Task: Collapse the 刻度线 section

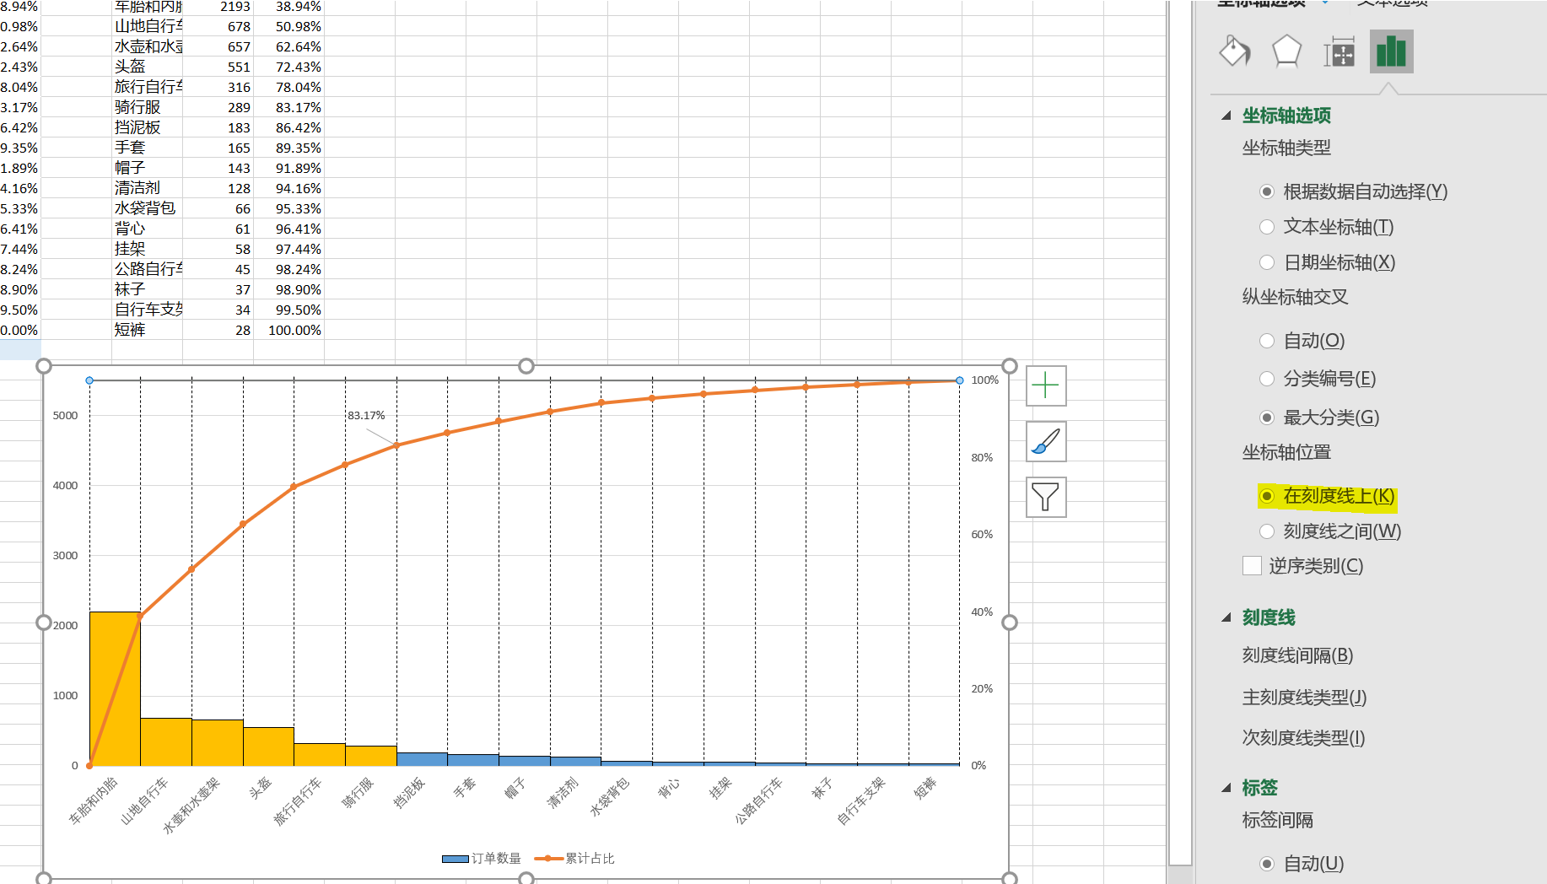Action: (x=1226, y=617)
